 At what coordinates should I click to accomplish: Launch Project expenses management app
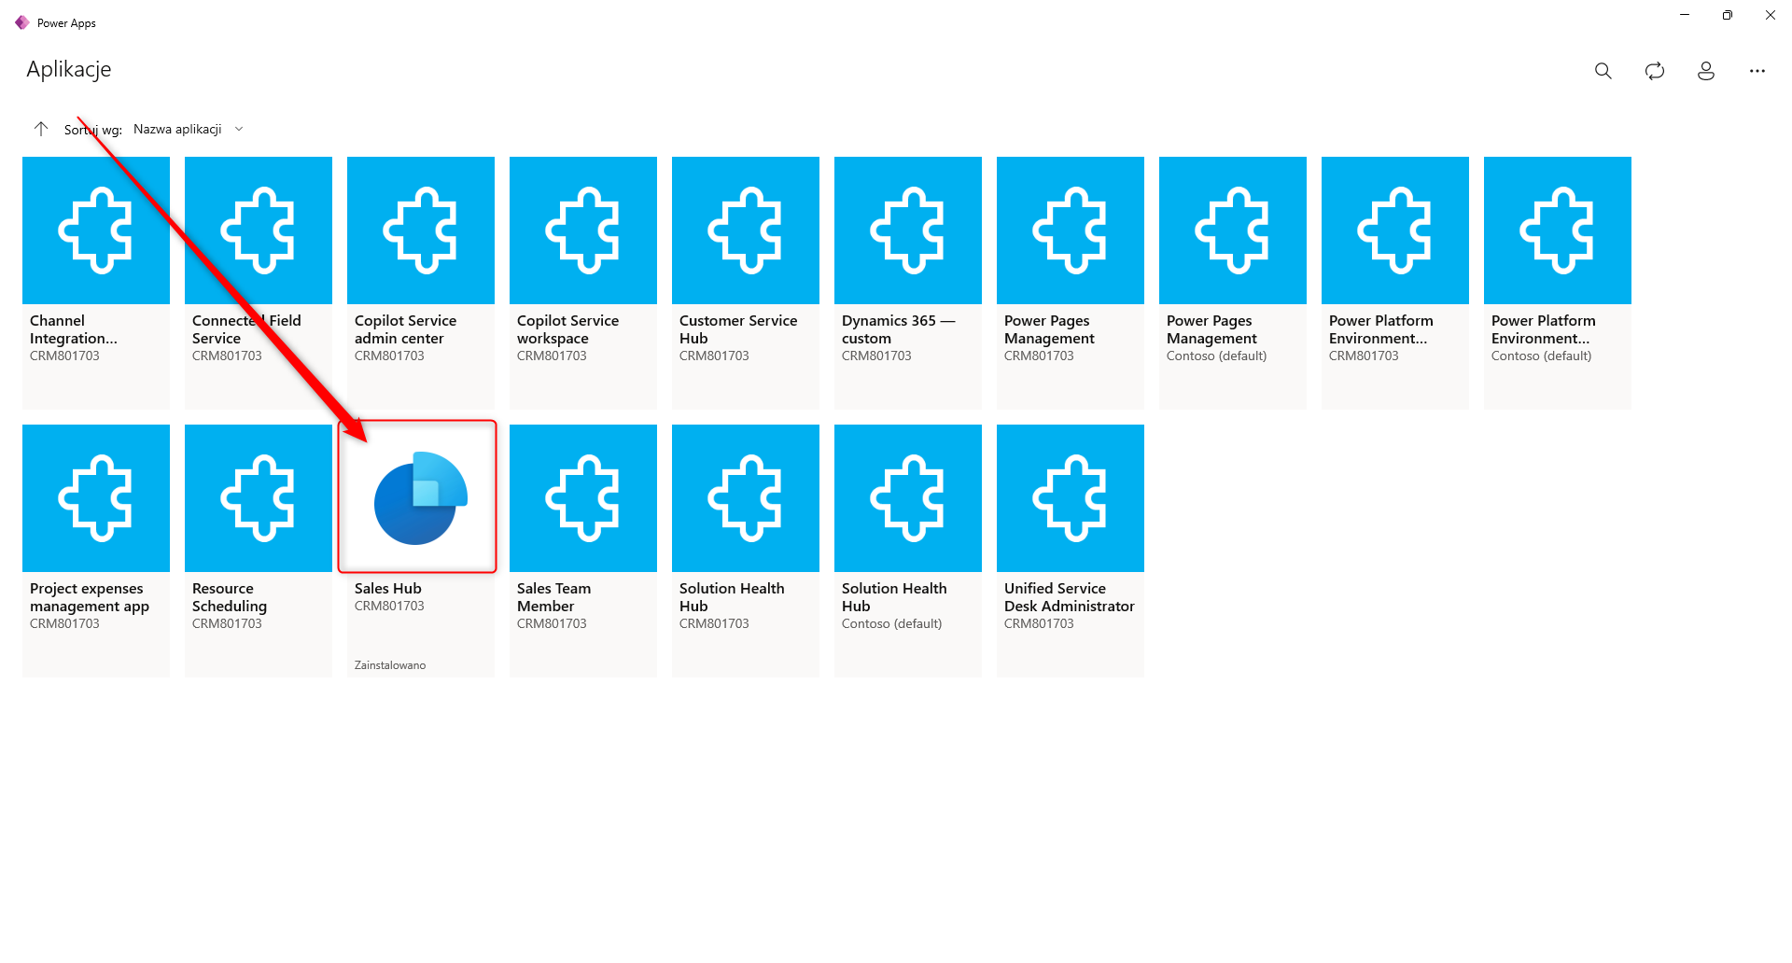pos(96,498)
